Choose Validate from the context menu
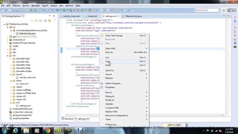This screenshot has height=134, width=238. click(124, 104)
